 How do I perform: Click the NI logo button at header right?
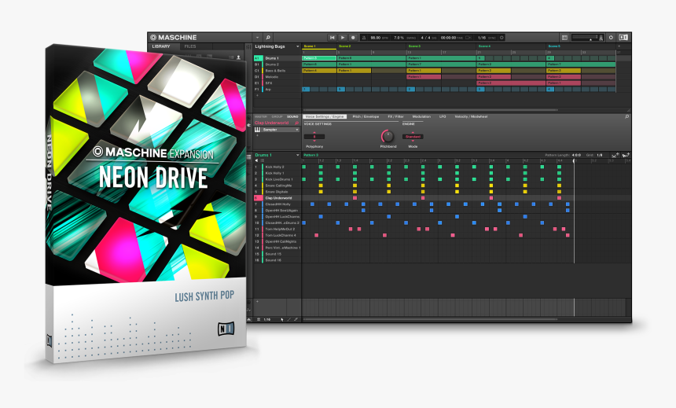[623, 38]
